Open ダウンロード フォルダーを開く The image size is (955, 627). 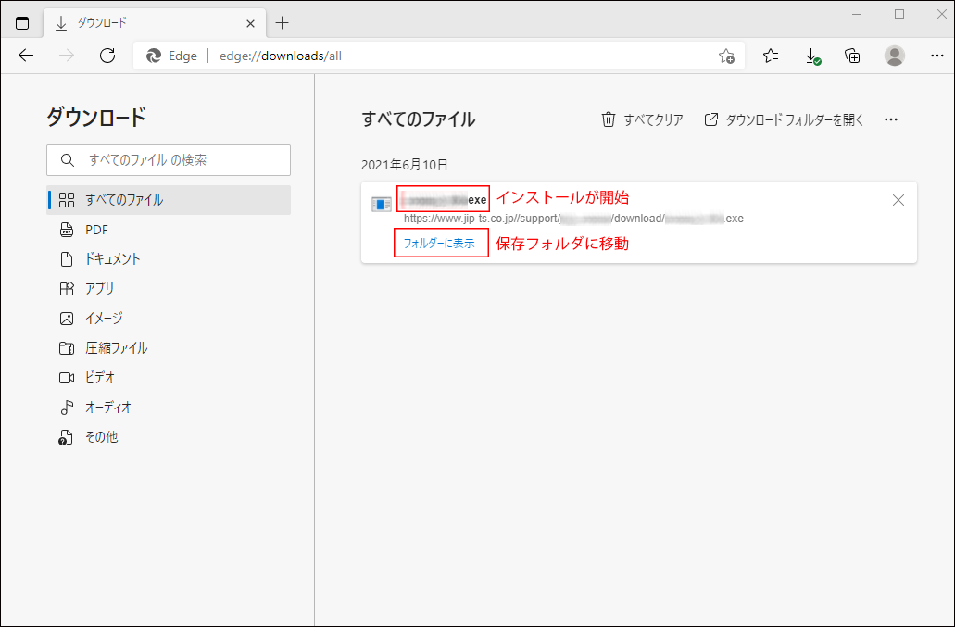click(784, 119)
